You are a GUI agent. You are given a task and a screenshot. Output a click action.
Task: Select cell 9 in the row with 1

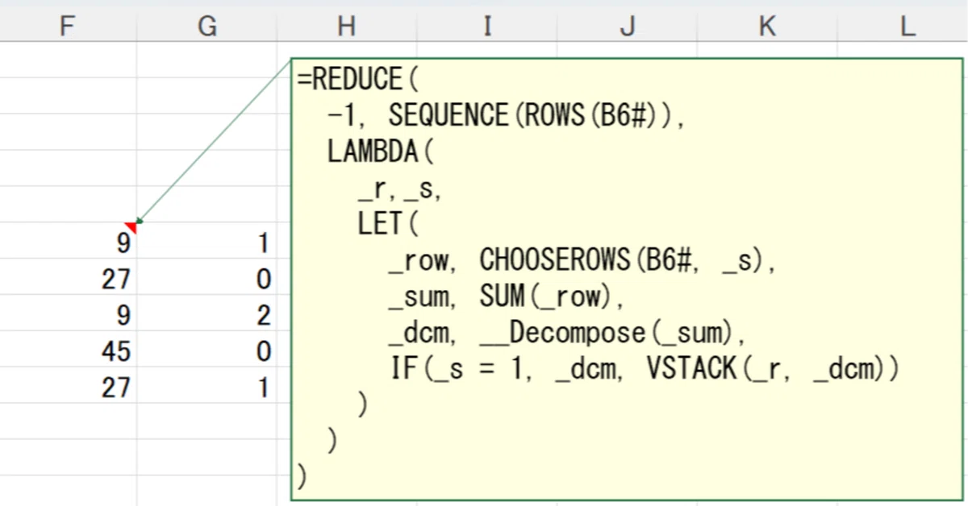click(68, 242)
